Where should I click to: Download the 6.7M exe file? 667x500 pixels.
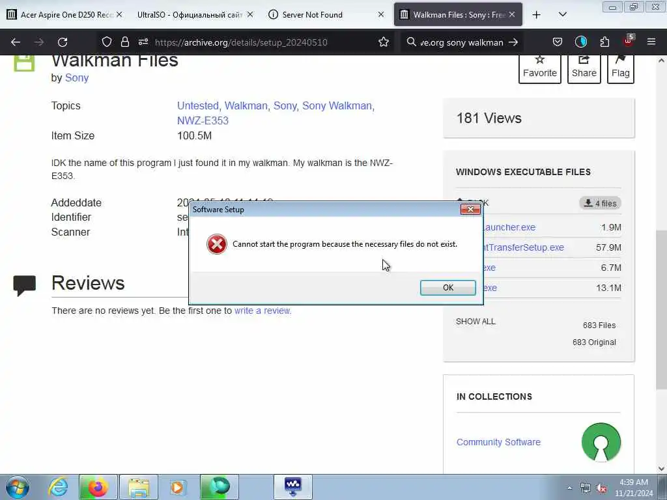tap(489, 268)
